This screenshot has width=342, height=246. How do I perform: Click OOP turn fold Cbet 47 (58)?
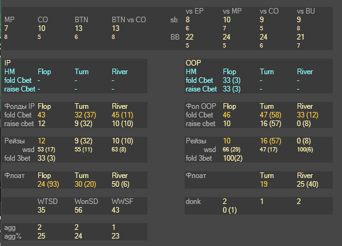[x=270, y=115]
